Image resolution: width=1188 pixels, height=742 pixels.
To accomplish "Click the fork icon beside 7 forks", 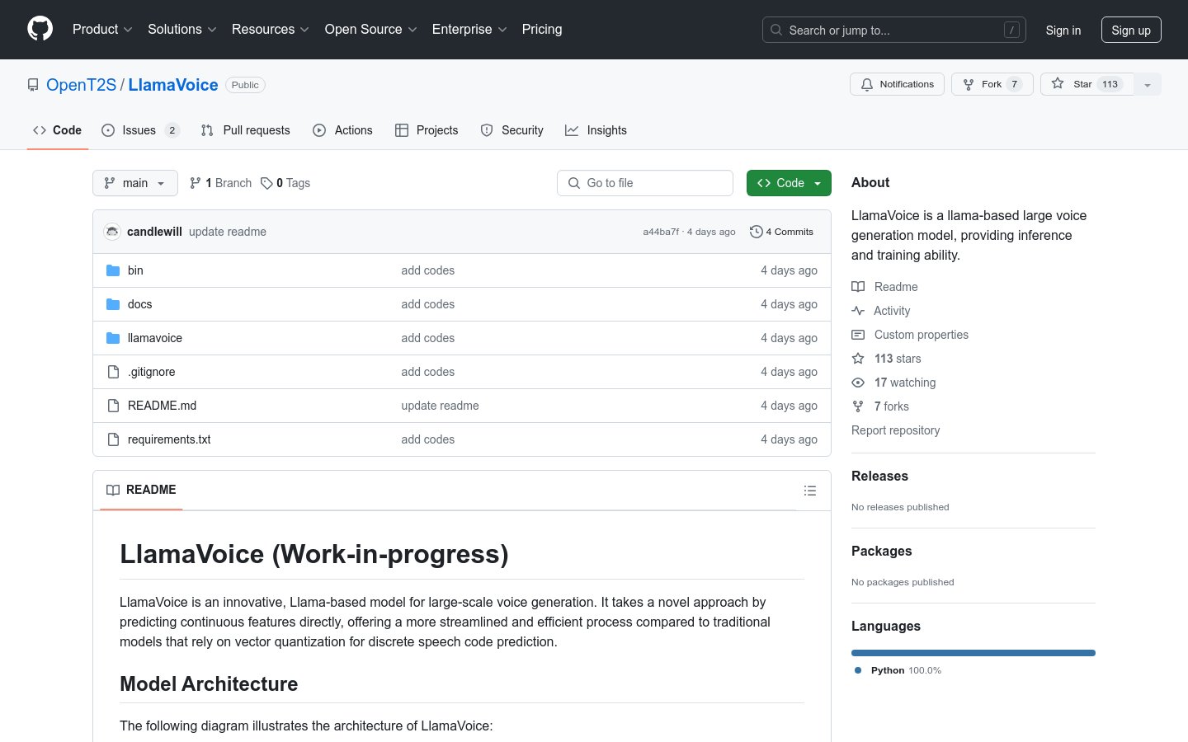I will click(858, 406).
